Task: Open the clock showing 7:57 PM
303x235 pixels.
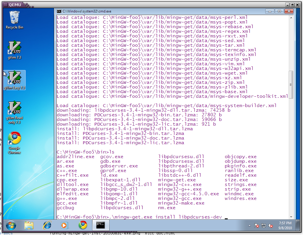Action: pyautogui.click(x=285, y=225)
